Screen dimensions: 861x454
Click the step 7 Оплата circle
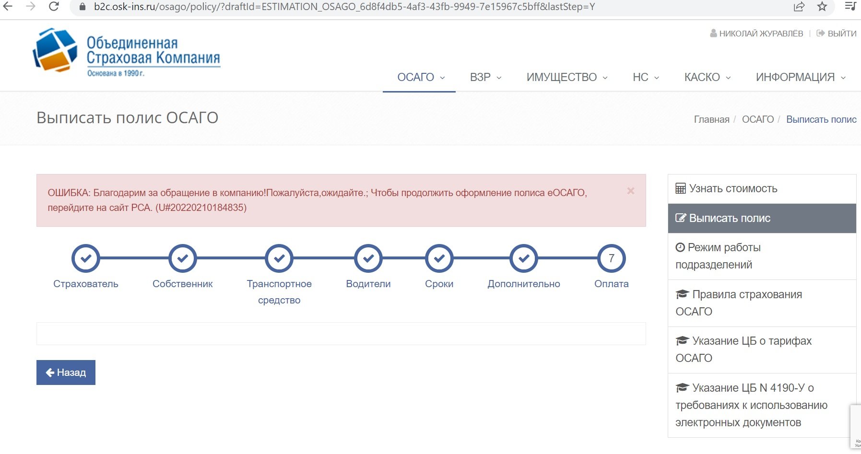pos(611,258)
